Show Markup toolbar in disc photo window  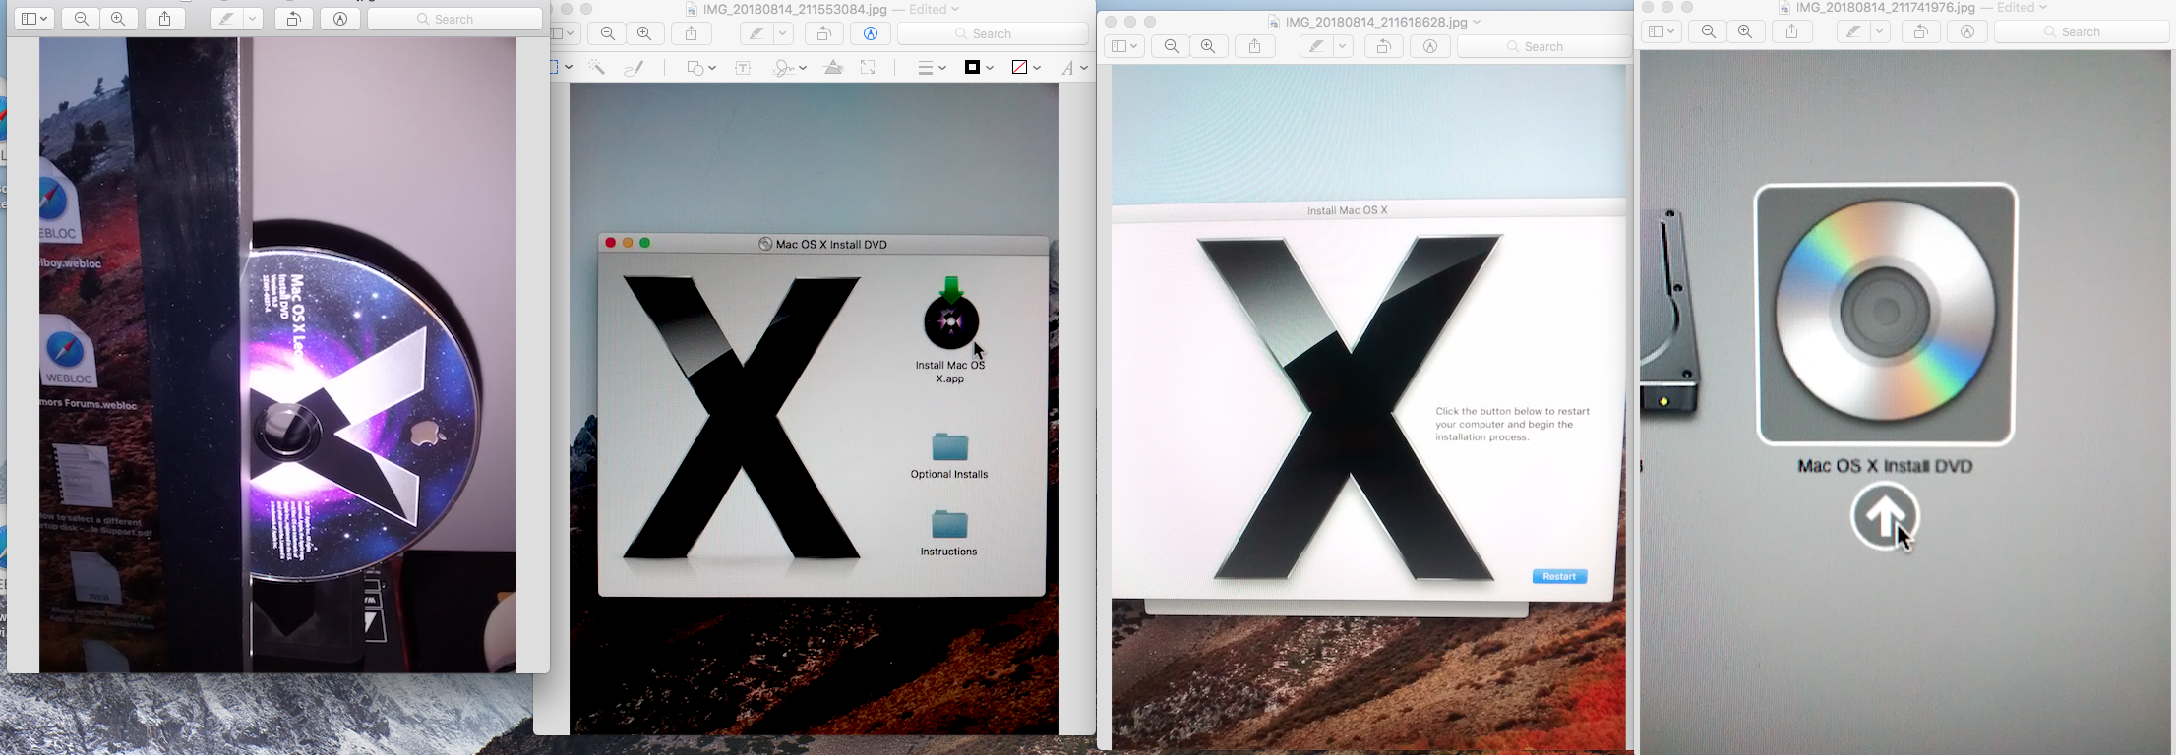point(340,19)
